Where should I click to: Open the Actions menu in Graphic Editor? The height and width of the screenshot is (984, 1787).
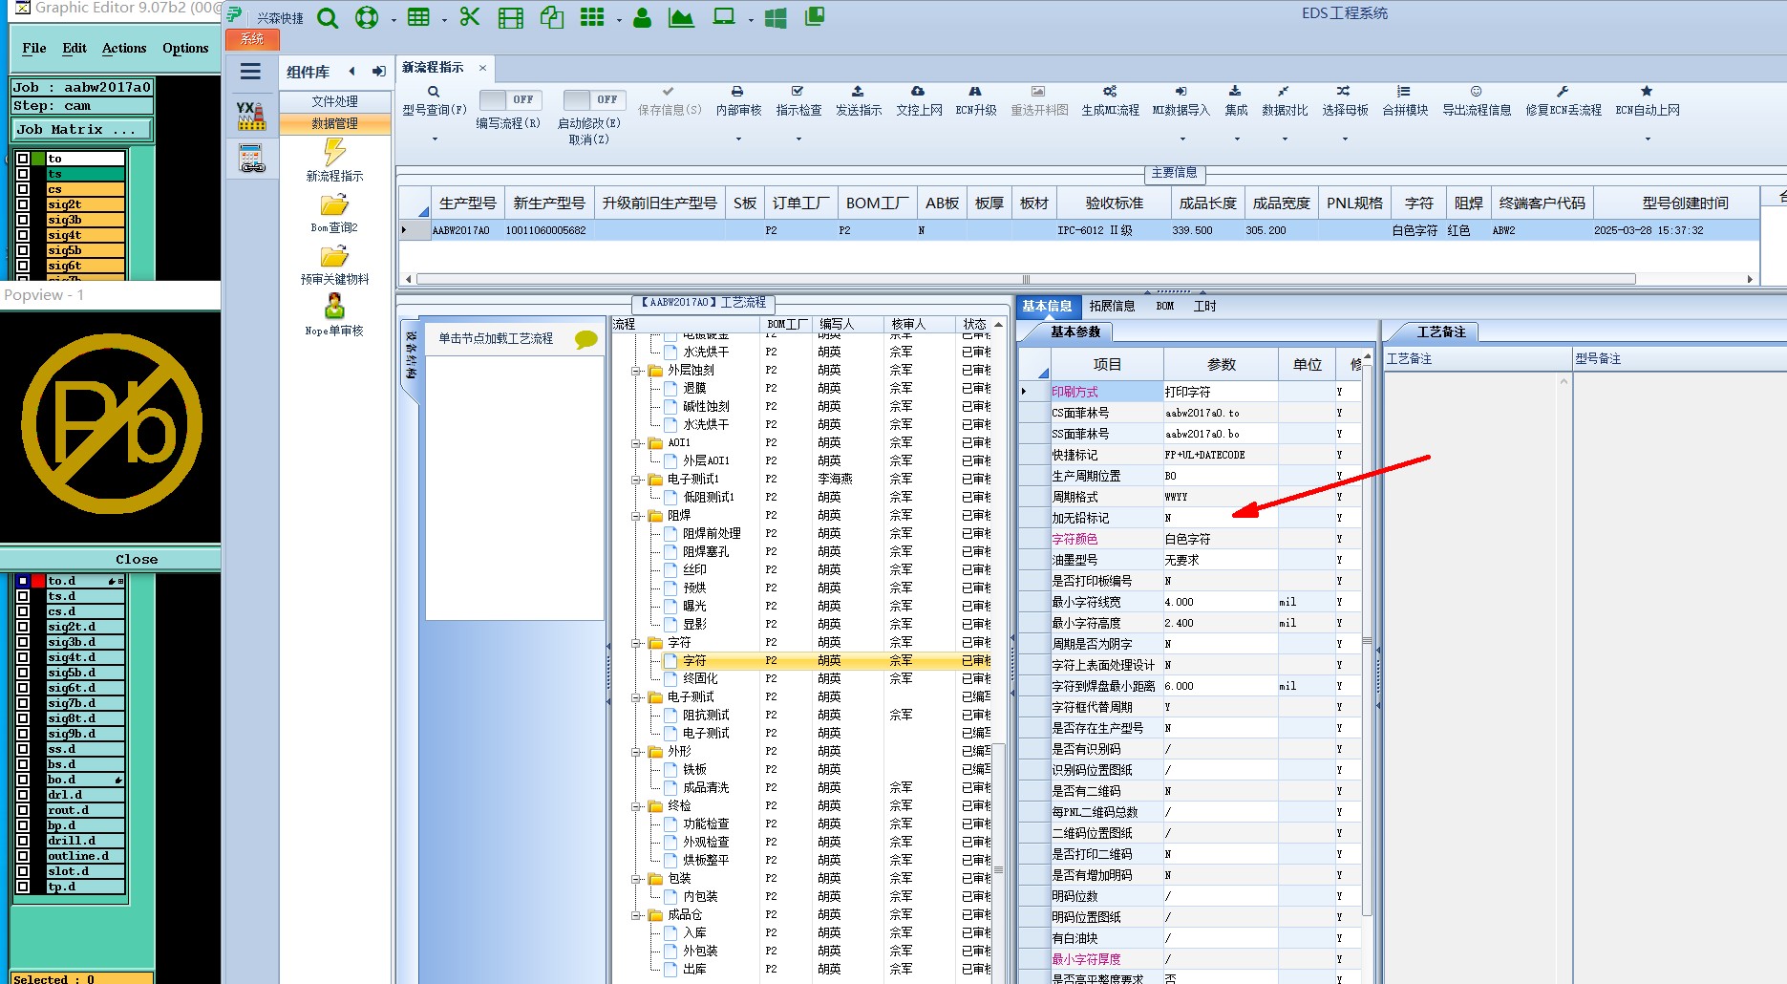(x=124, y=48)
